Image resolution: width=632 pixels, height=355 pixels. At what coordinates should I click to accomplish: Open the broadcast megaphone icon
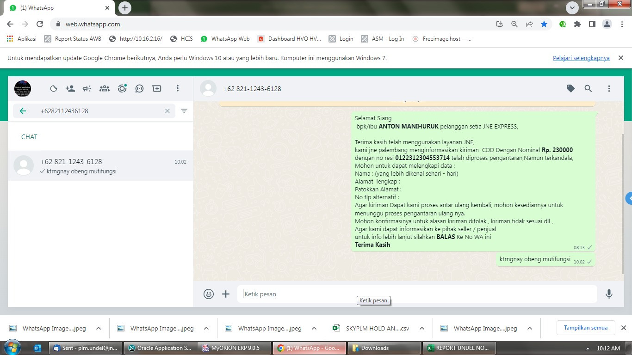point(87,88)
